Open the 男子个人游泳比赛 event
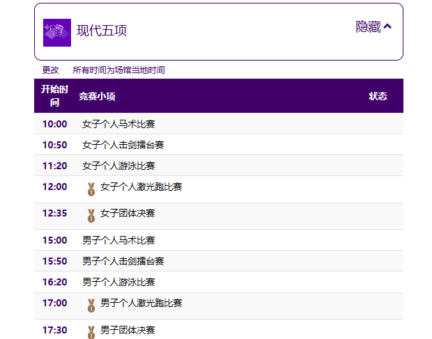 [x=118, y=282]
